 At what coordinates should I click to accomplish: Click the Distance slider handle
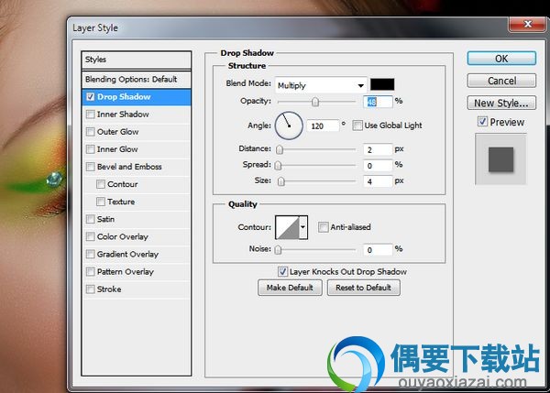coord(280,149)
